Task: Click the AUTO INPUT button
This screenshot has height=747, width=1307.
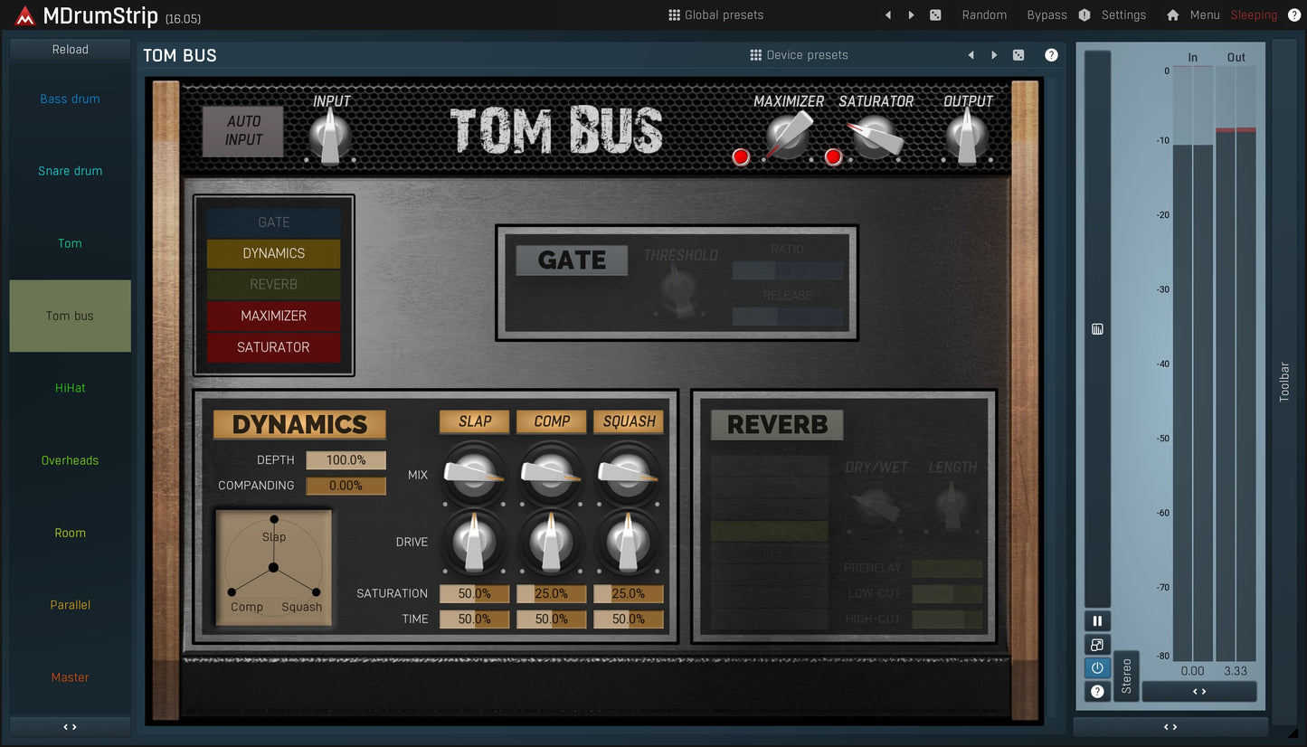Action: point(243,131)
